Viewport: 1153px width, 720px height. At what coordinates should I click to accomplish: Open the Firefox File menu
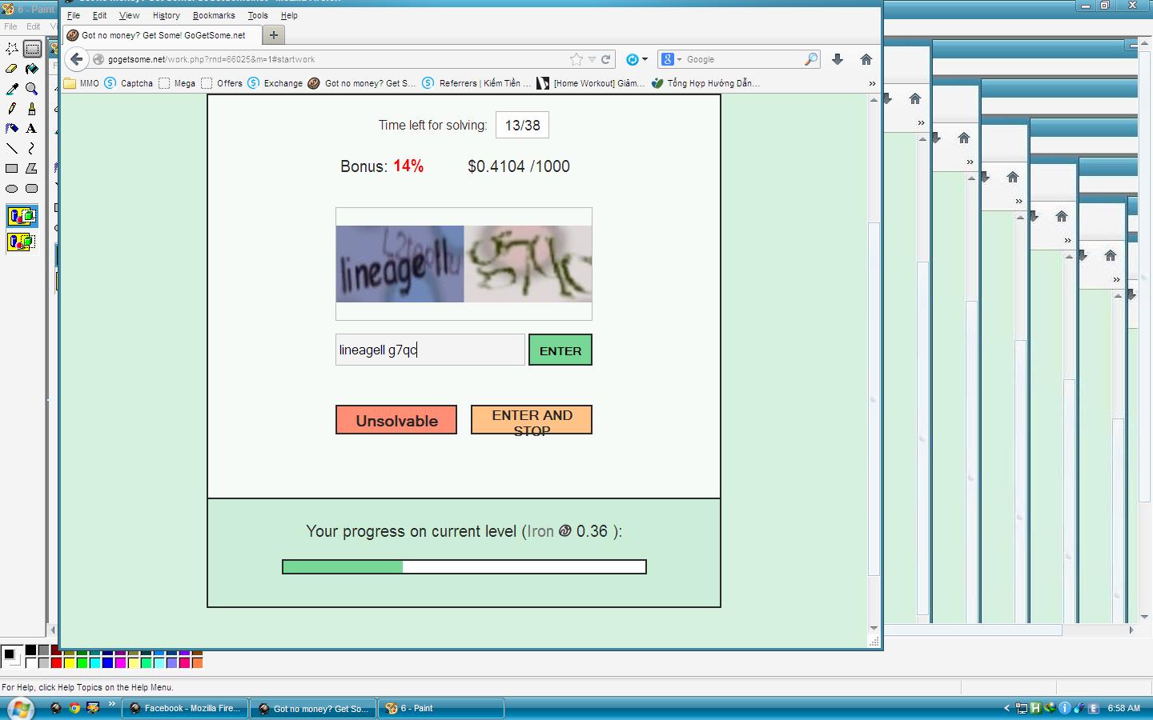point(74,15)
